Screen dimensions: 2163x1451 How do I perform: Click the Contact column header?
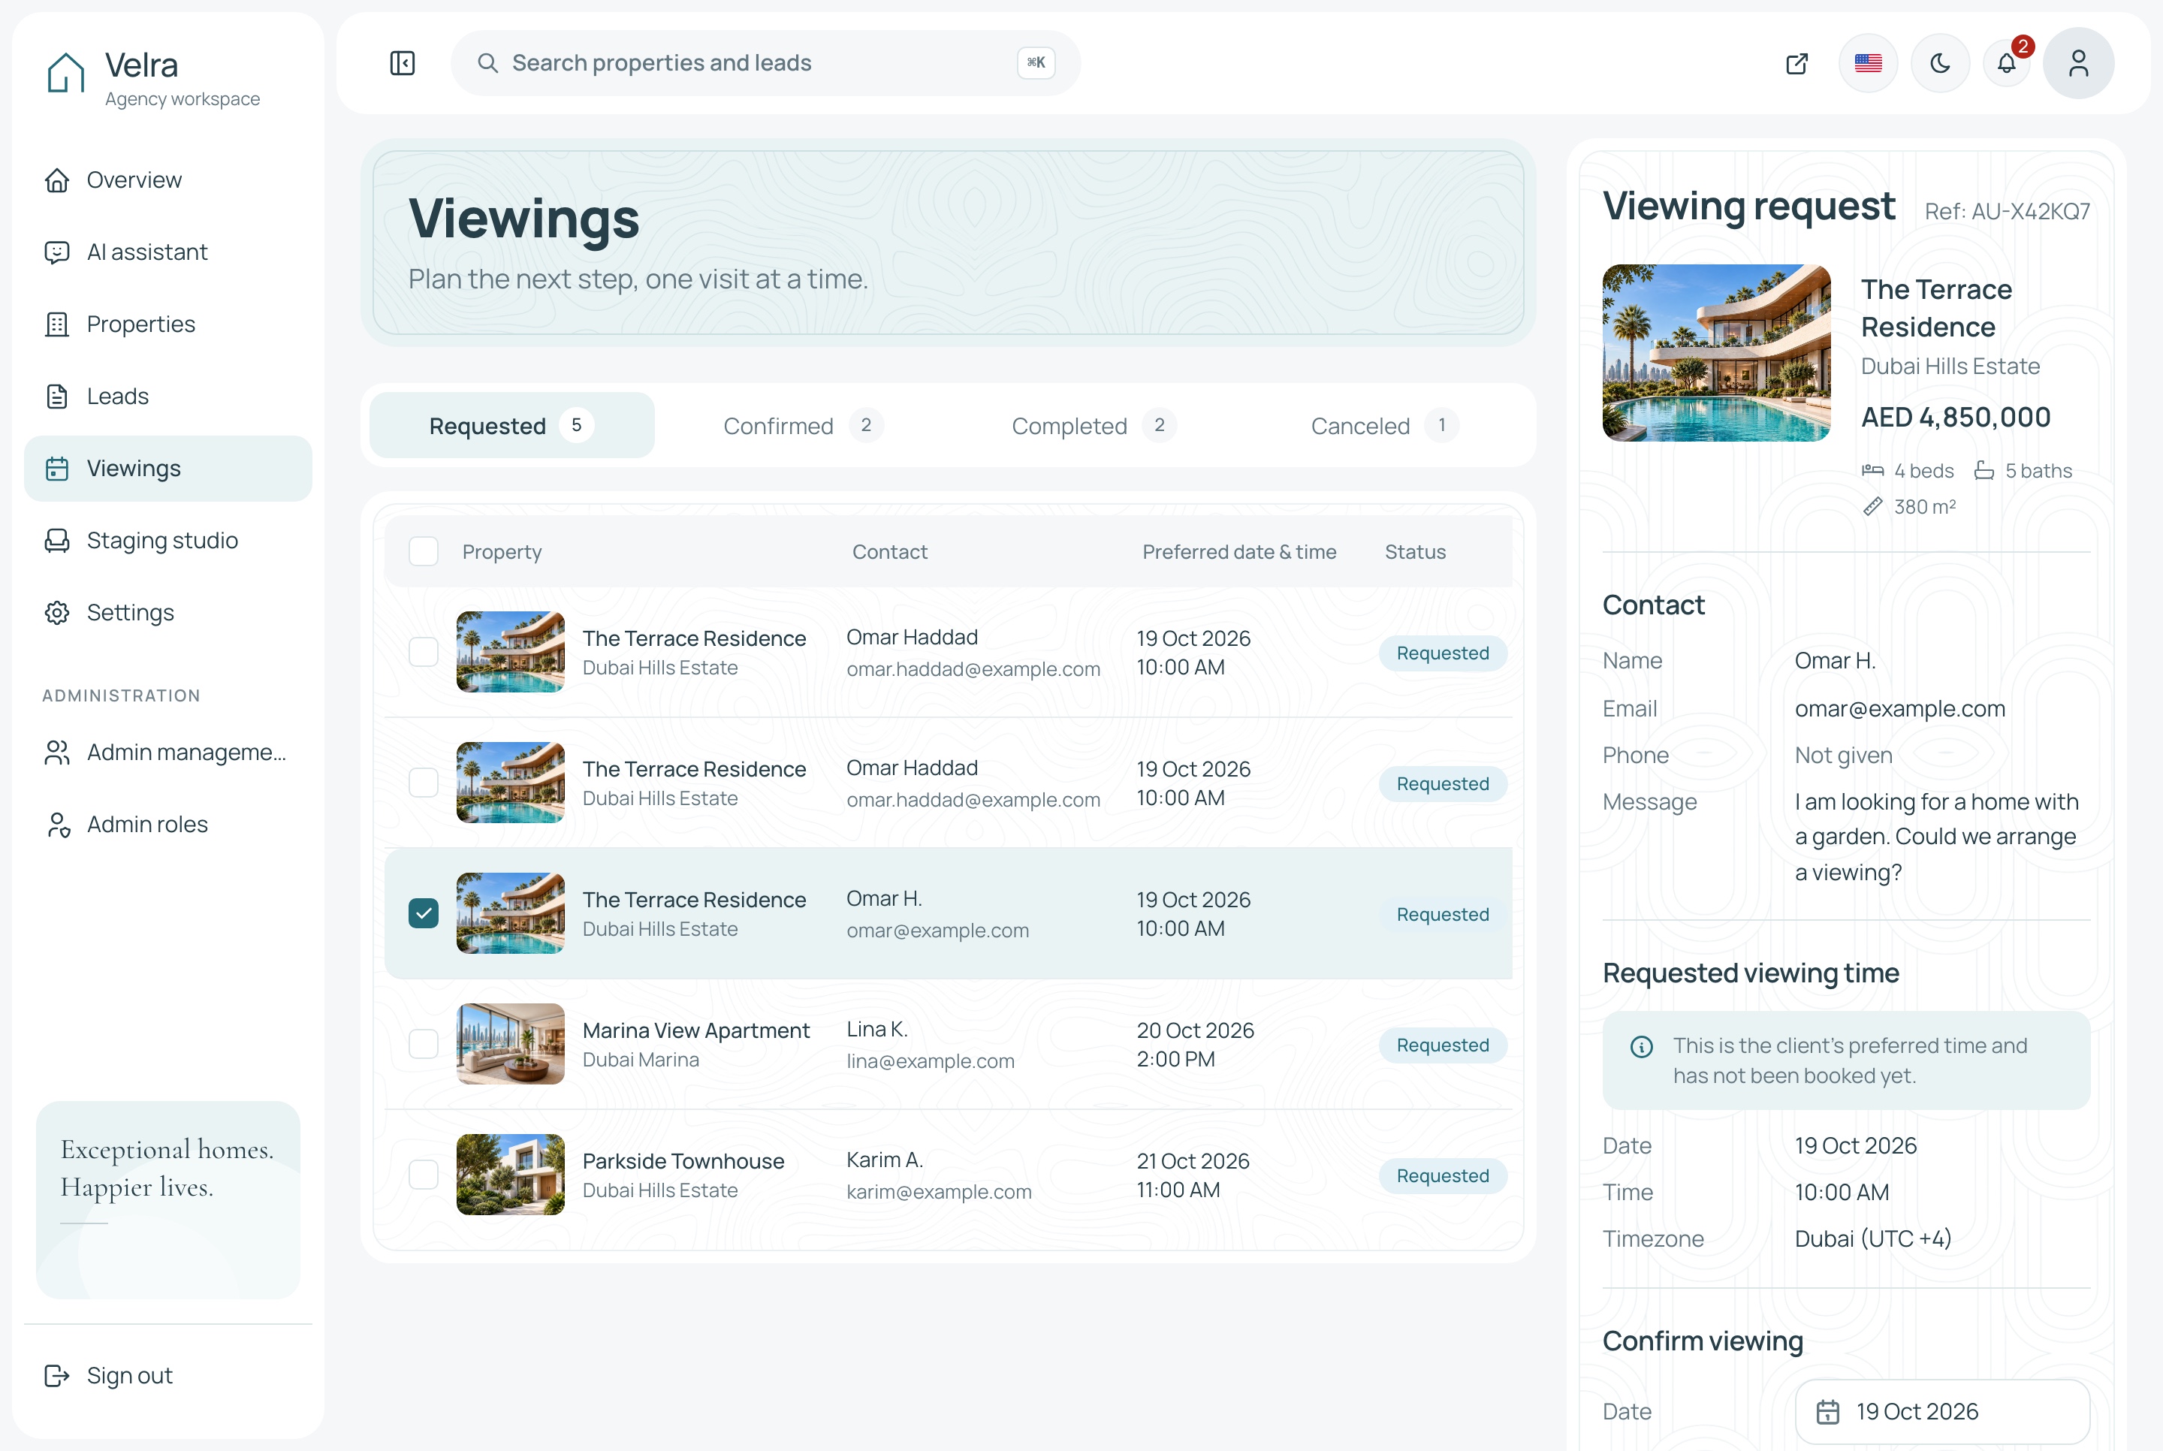click(889, 551)
